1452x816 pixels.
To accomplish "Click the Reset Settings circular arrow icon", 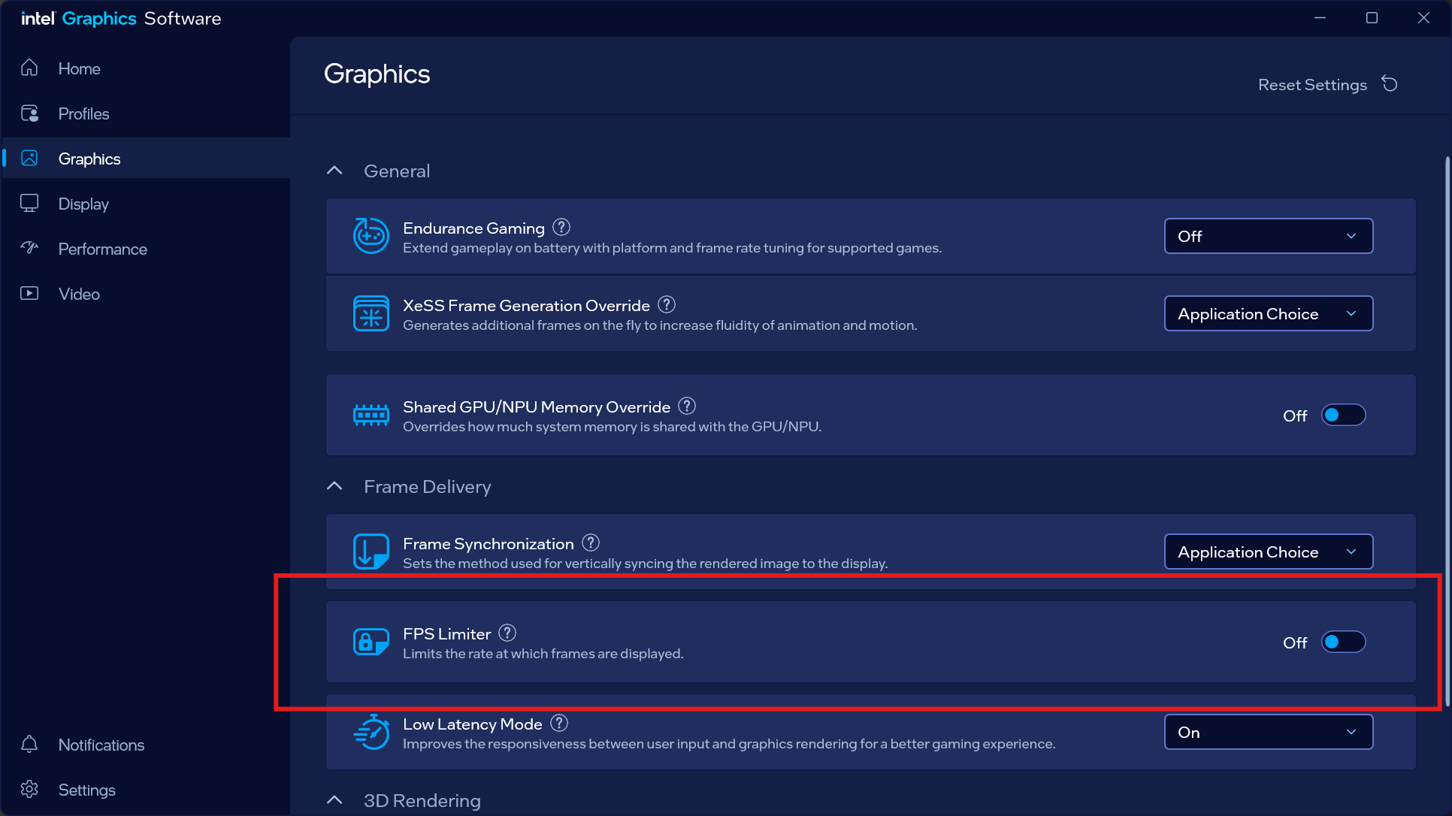I will [x=1390, y=84].
